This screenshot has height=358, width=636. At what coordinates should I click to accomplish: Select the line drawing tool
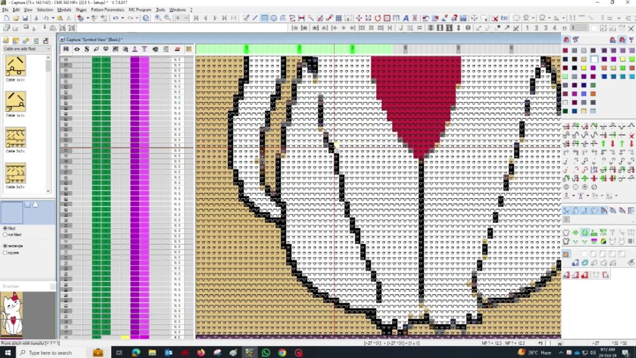(255, 18)
